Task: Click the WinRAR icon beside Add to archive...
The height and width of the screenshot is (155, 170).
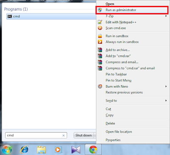Action: coord(100,50)
